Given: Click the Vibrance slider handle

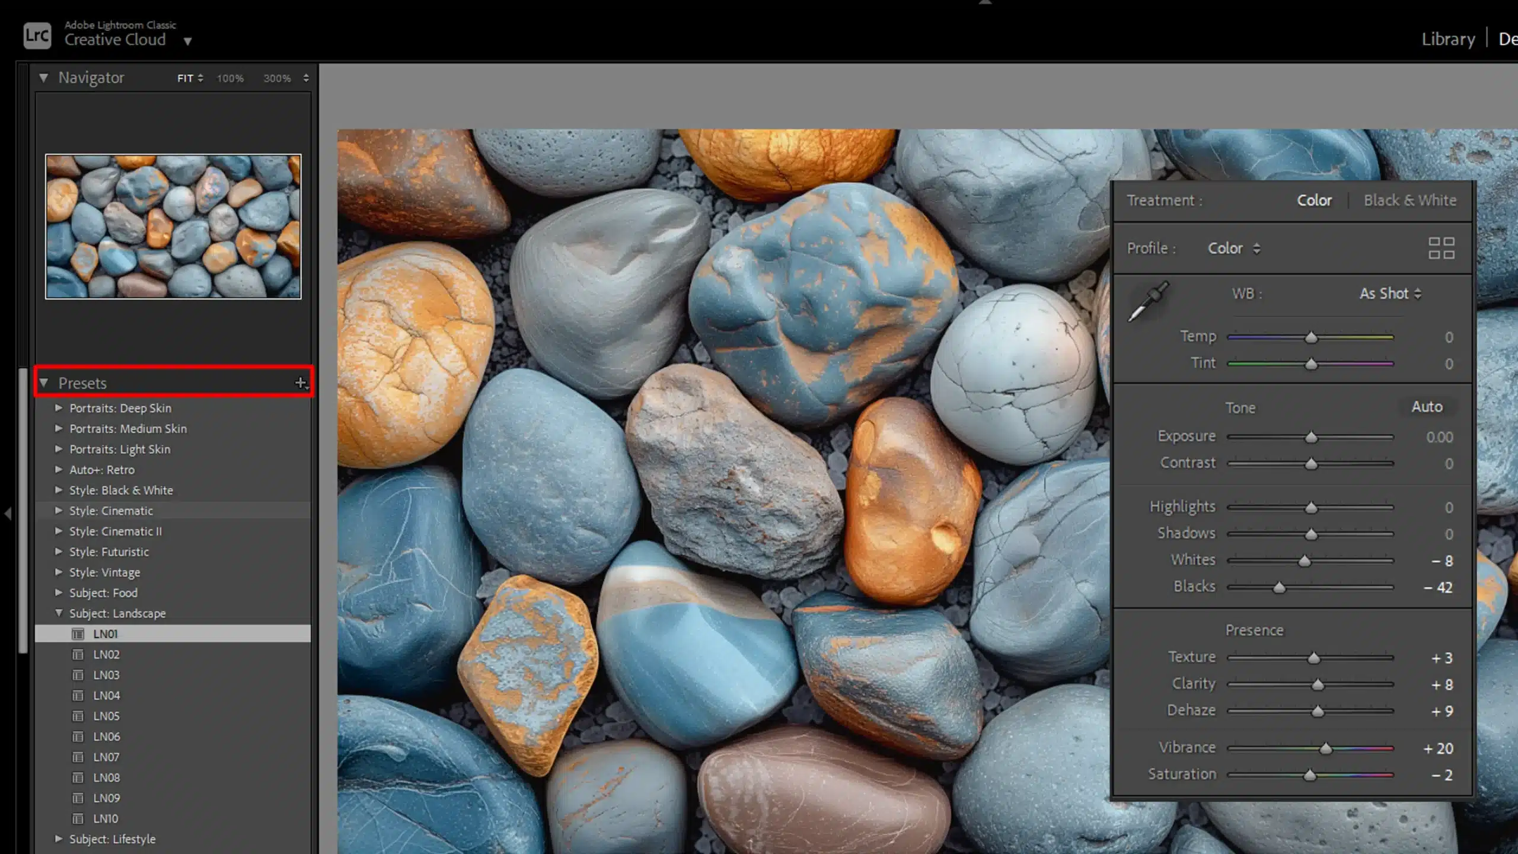Looking at the screenshot, I should tap(1326, 748).
